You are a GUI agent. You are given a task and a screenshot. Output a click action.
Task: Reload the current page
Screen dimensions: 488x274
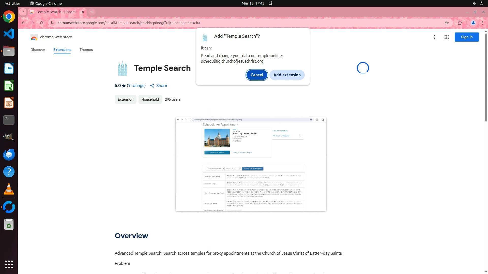(x=42, y=23)
